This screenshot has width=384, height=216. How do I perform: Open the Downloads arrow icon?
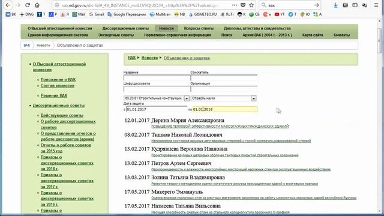pos(336,5)
